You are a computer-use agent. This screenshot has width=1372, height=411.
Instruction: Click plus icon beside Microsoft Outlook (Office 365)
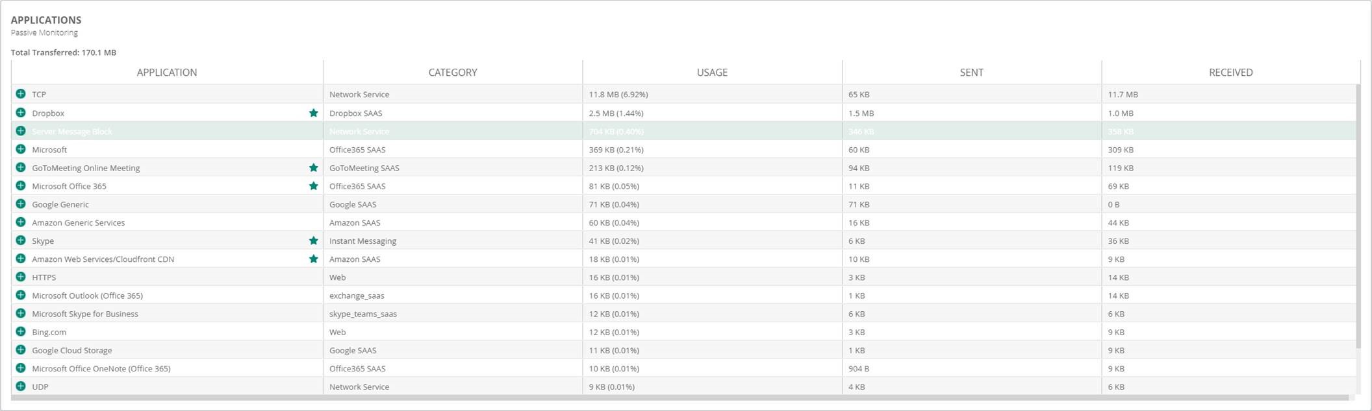(21, 295)
